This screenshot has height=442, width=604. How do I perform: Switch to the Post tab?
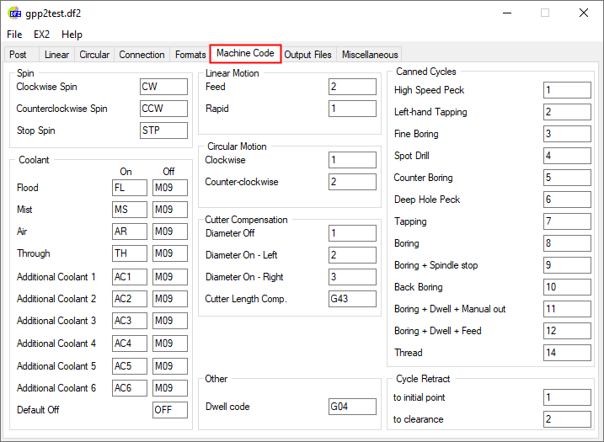18,55
